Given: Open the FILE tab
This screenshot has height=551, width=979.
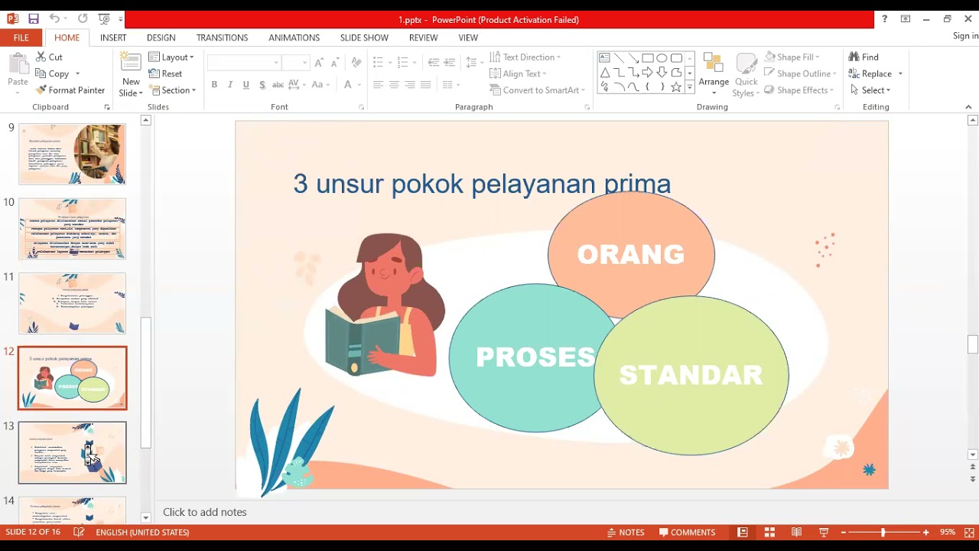Looking at the screenshot, I should [21, 37].
